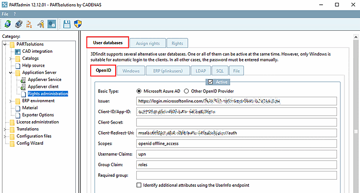Screen dimensions: 360x193
Task: Click the floppy disk save icon
Action: click(x=67, y=24)
